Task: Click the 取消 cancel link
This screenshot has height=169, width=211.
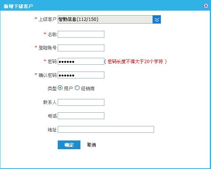Action: point(91,145)
